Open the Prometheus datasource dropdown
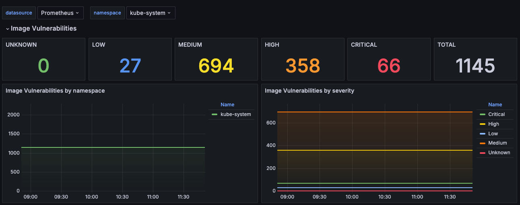520x205 pixels. click(60, 13)
